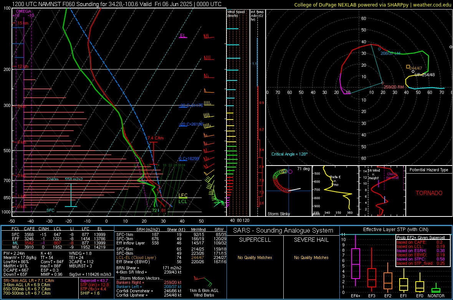Click the Effective Layer STP (with CIN) title
Image resolution: width=453 pixels, height=300 pixels.
tap(395, 230)
